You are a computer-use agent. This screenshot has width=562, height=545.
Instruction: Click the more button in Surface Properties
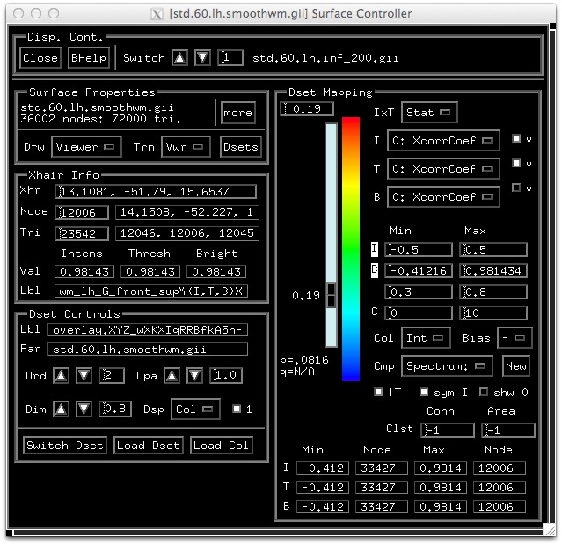[x=238, y=113]
